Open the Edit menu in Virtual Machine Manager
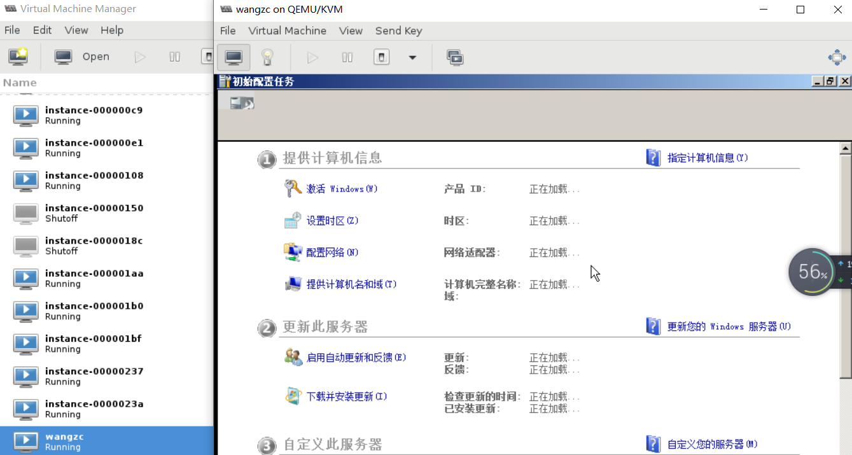852x455 pixels. [42, 30]
